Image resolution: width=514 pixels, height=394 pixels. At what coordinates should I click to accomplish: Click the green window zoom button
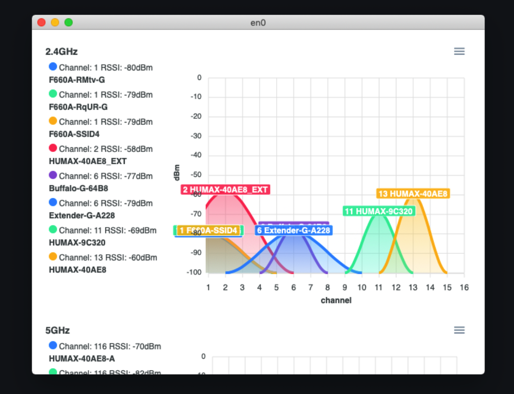point(69,22)
